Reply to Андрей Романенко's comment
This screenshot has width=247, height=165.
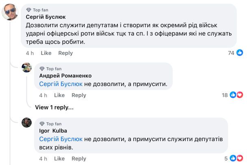[x=79, y=95]
